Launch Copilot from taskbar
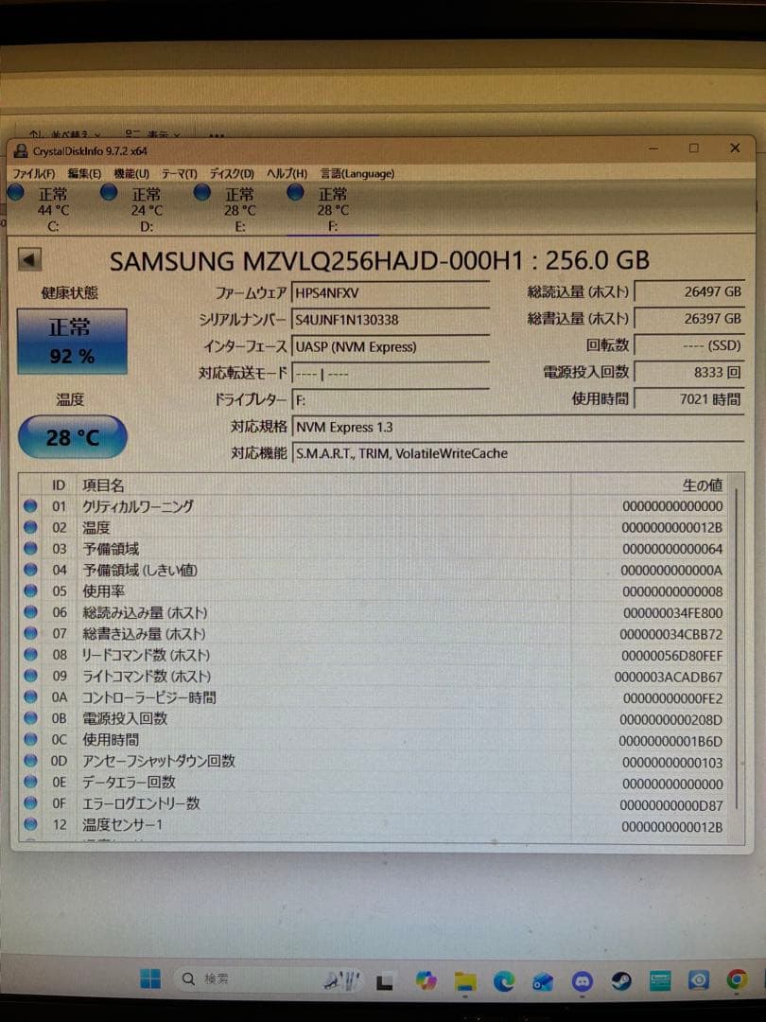The image size is (766, 1022). (426, 979)
